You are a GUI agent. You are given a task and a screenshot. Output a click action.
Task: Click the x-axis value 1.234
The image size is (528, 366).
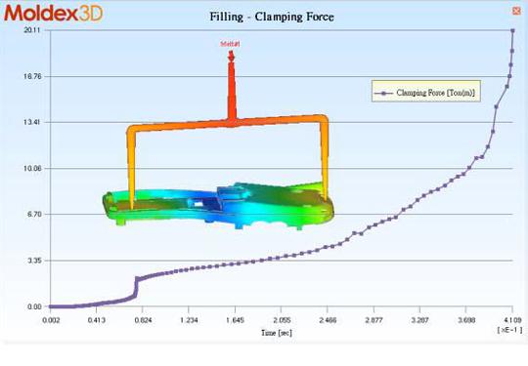tap(189, 320)
